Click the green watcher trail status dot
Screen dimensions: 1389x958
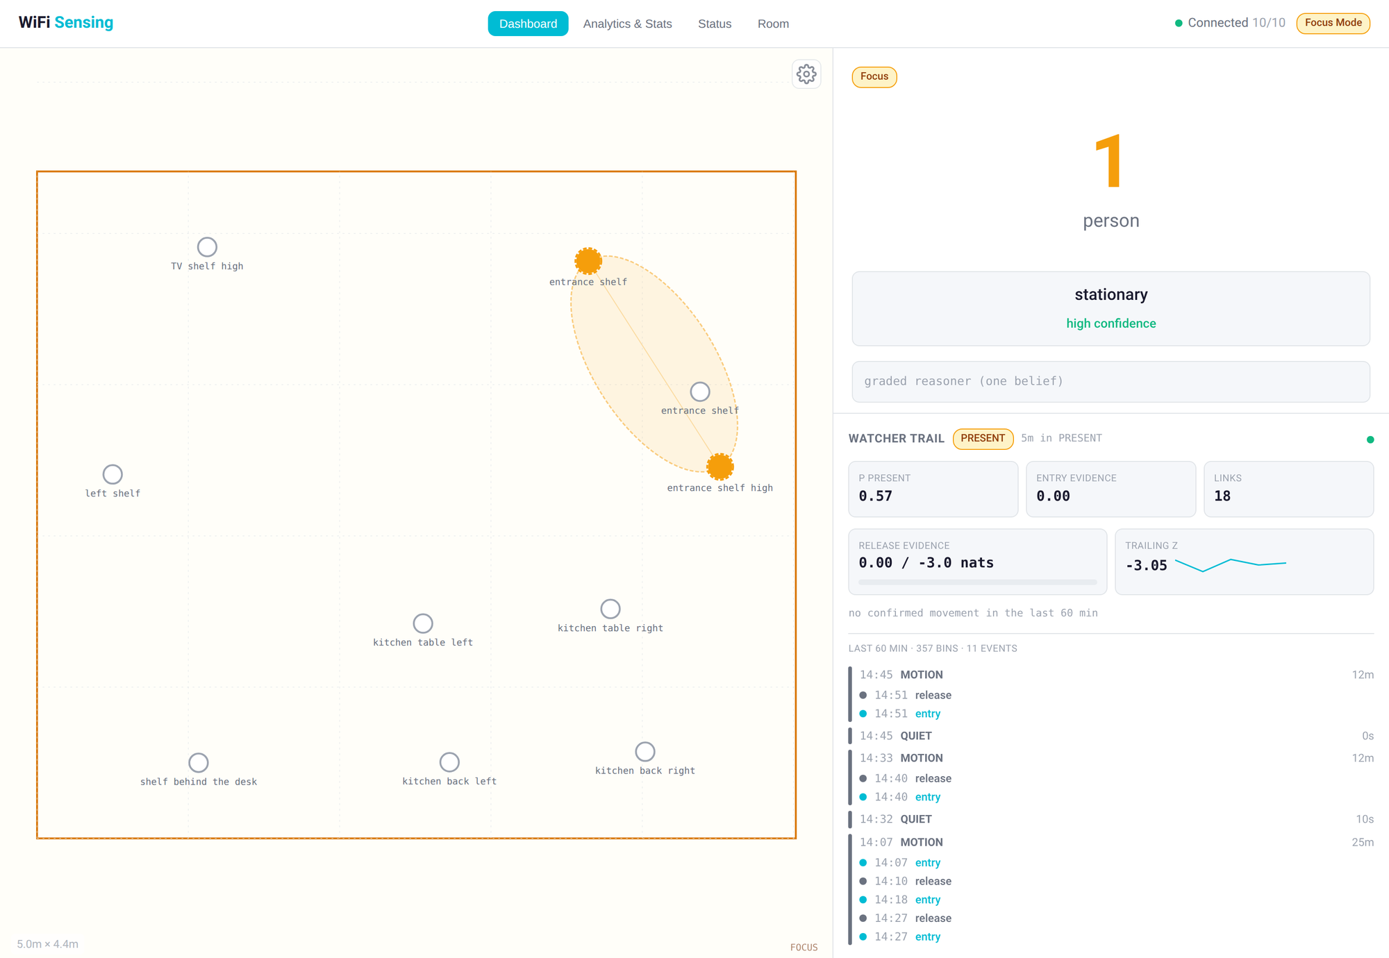pyautogui.click(x=1370, y=439)
